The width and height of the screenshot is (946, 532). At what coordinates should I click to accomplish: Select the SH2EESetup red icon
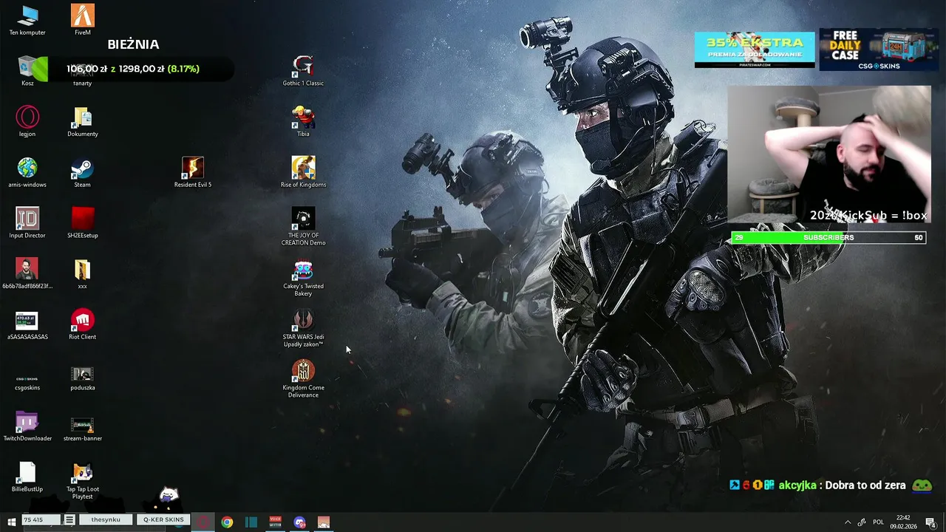pyautogui.click(x=83, y=222)
